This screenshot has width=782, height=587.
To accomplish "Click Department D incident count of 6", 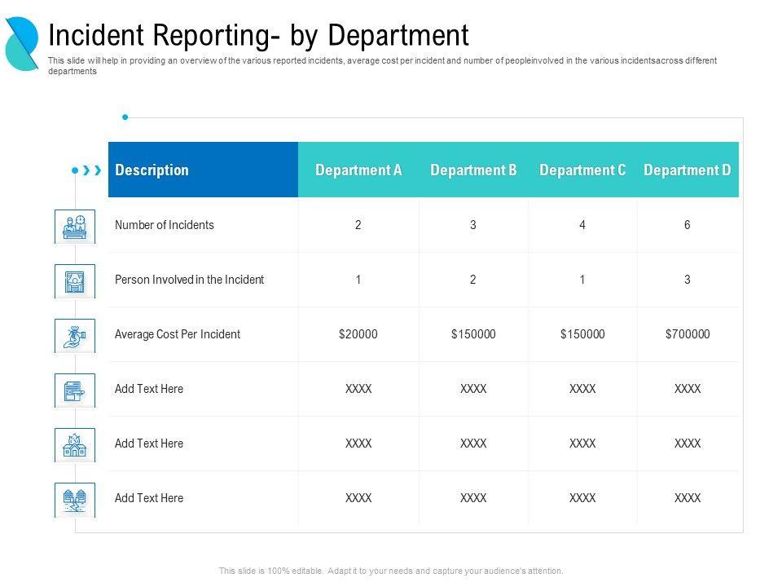I will coord(688,225).
